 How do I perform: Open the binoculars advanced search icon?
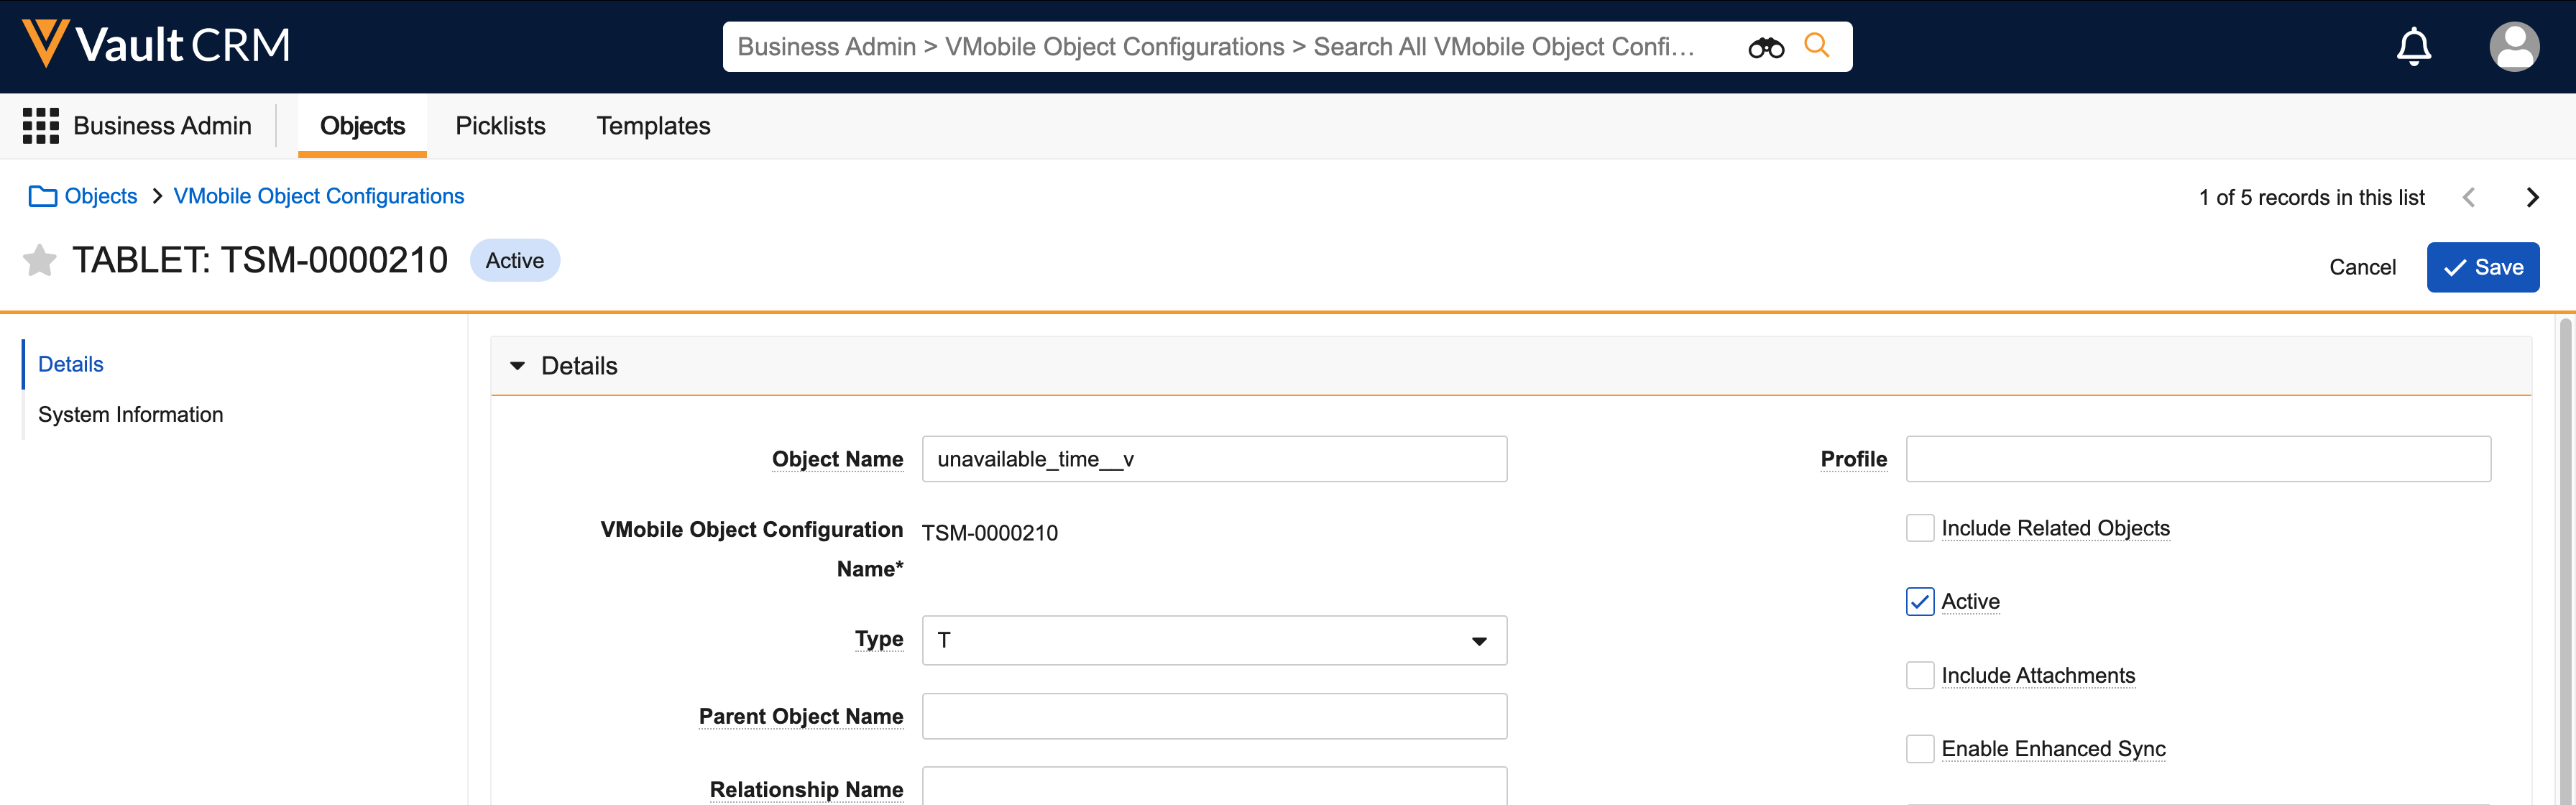click(x=1765, y=47)
